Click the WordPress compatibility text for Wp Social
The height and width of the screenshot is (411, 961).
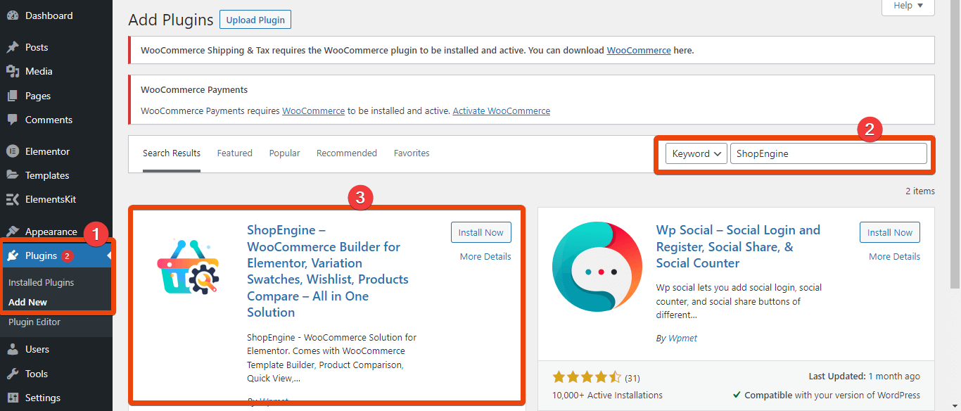(827, 395)
